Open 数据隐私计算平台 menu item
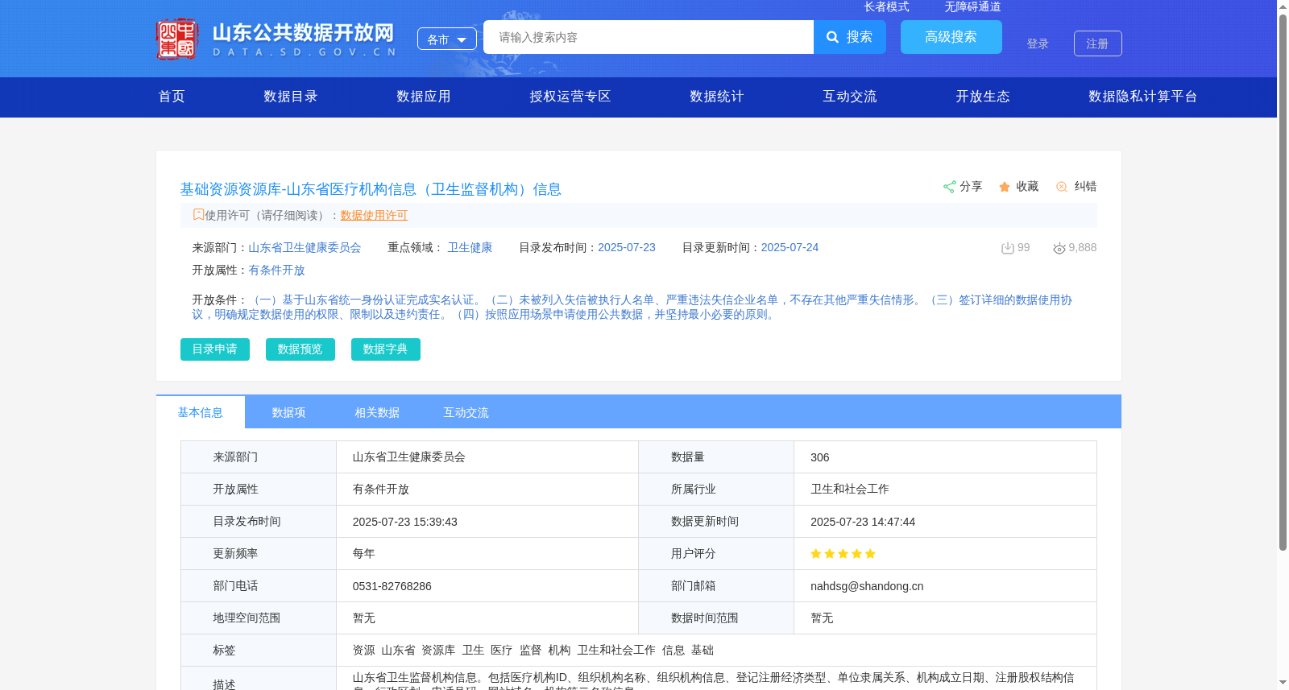The width and height of the screenshot is (1289, 690). [1143, 97]
